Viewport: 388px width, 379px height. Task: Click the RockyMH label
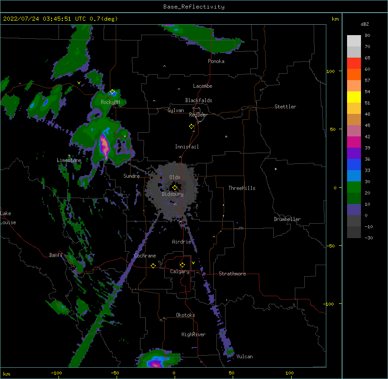[110, 102]
